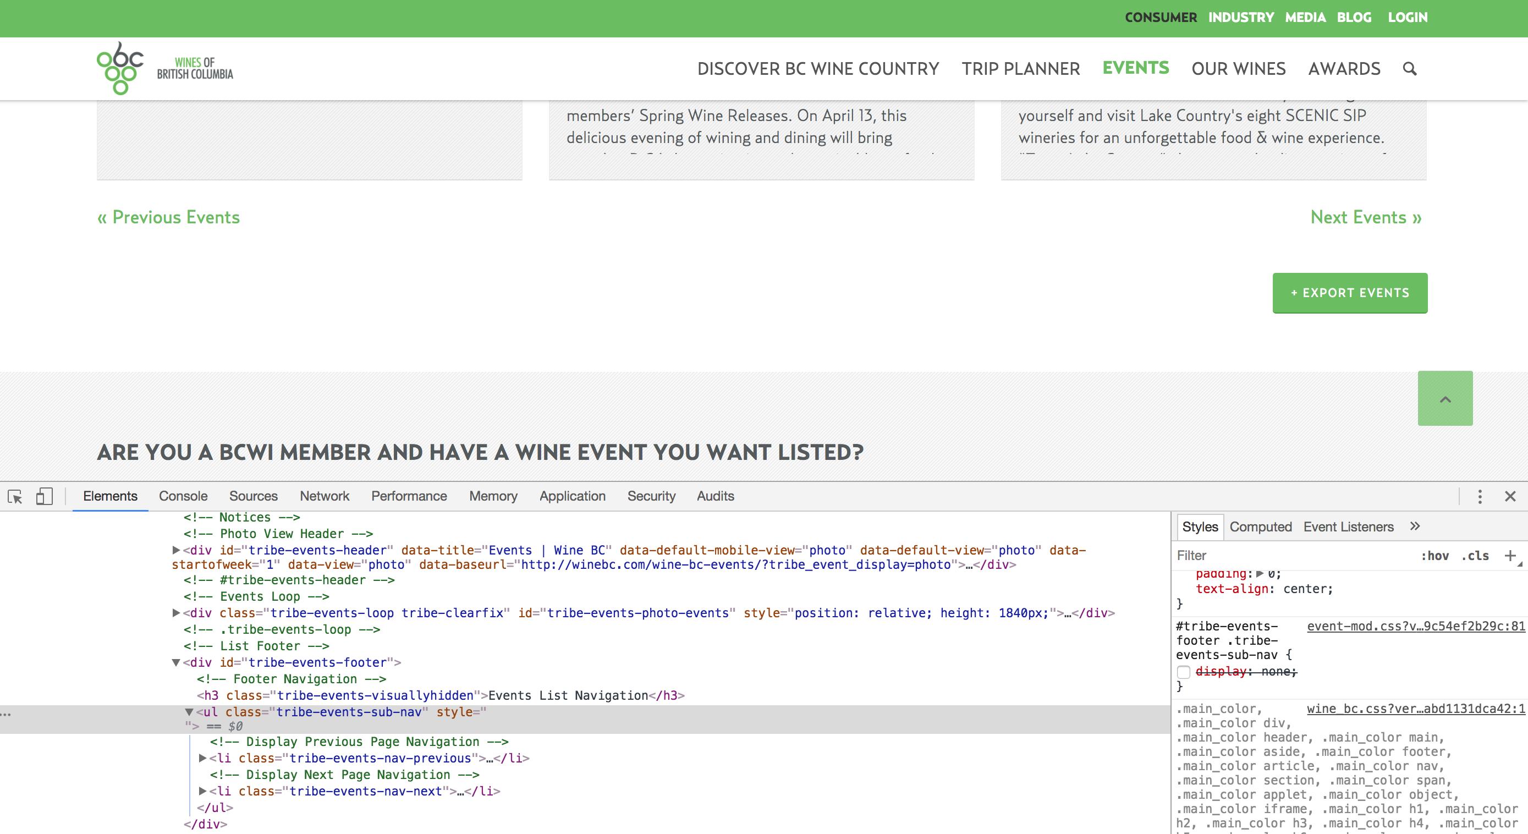
Task: Click the new style rule plus icon
Action: (x=1510, y=555)
